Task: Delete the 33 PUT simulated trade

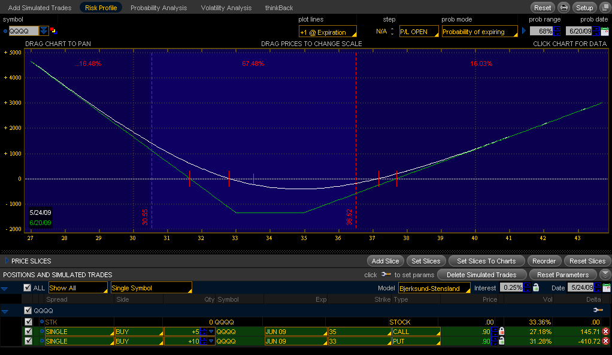Action: click(605, 341)
